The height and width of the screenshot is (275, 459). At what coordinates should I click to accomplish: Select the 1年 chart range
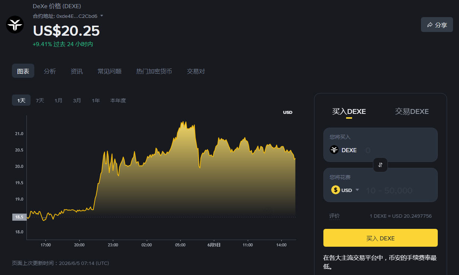(x=96, y=100)
